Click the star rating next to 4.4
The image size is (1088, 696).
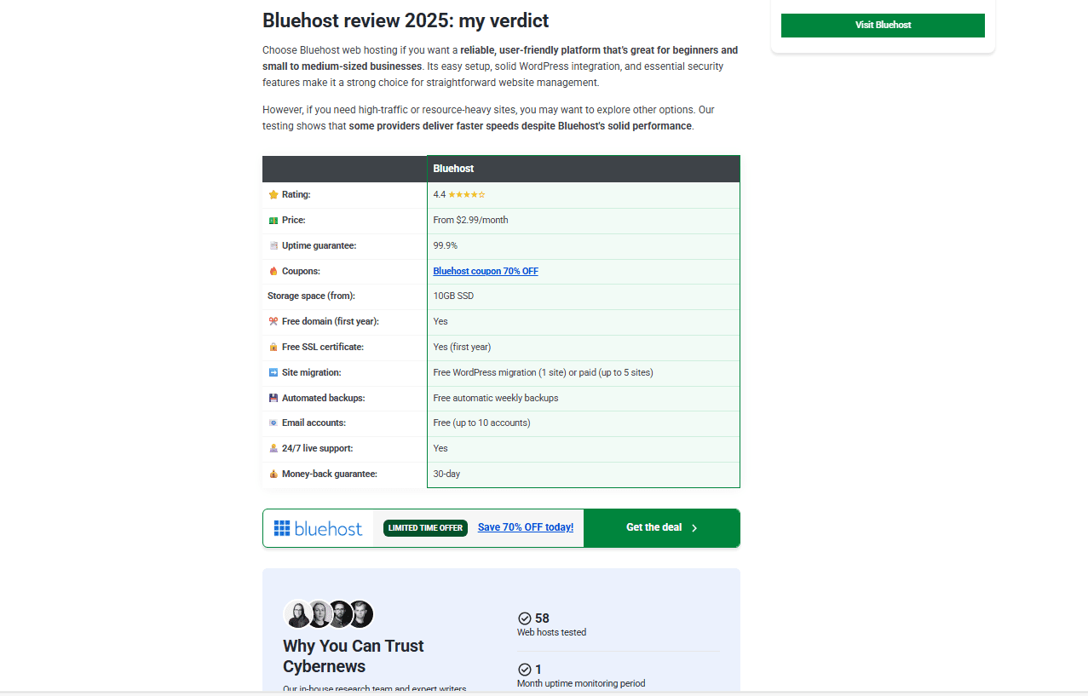pos(466,194)
